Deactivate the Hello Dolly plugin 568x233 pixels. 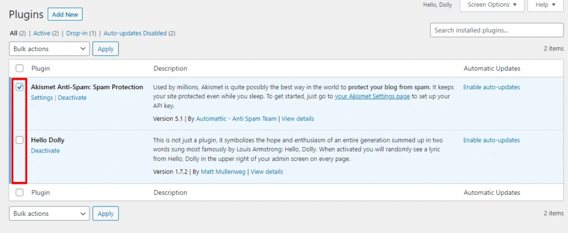[x=45, y=151]
